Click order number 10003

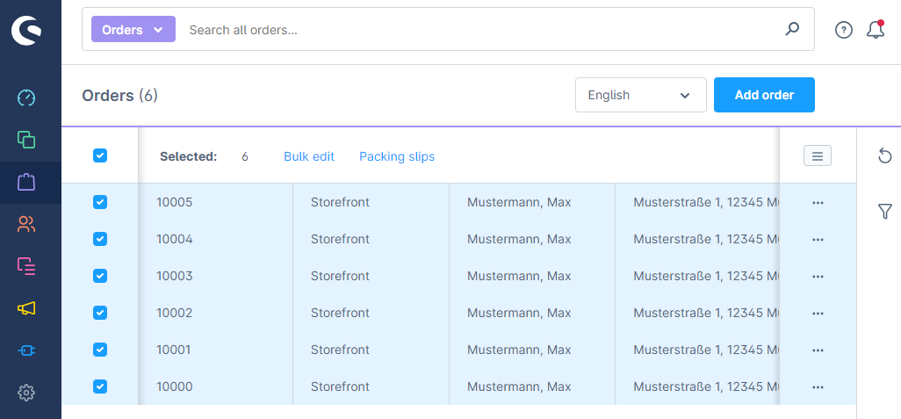tap(174, 276)
